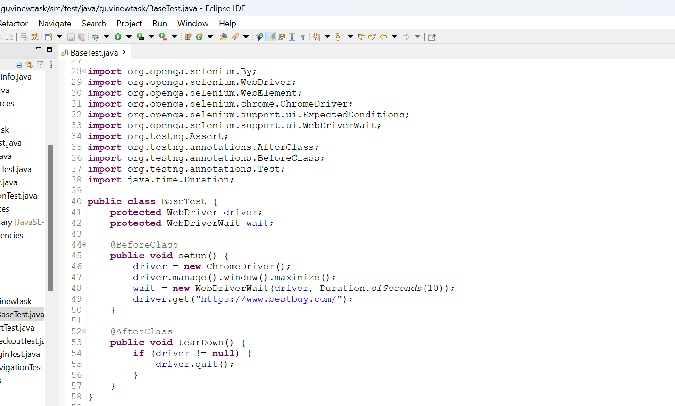
Task: Click the Back navigation yellow arrow
Action: coord(383,37)
